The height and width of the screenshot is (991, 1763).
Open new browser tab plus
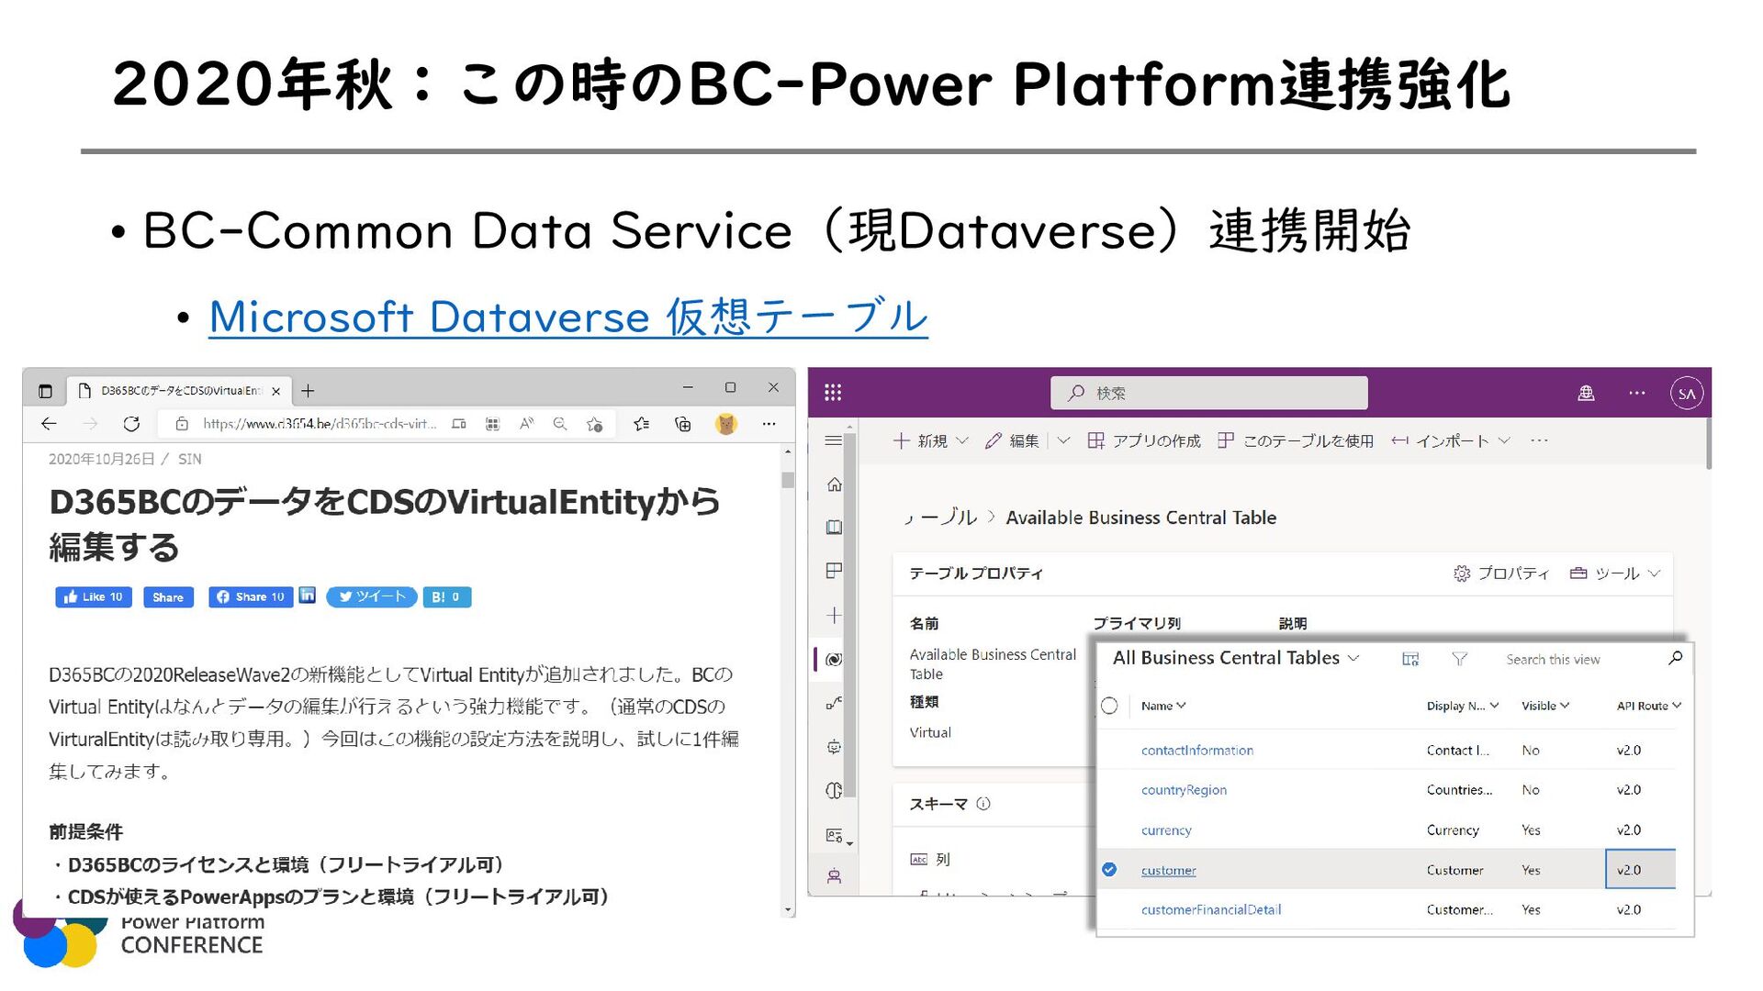[308, 391]
